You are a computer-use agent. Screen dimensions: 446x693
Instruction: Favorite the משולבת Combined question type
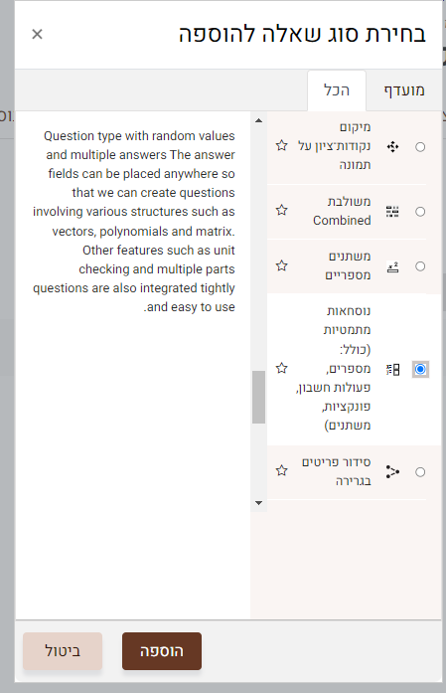pyautogui.click(x=282, y=210)
